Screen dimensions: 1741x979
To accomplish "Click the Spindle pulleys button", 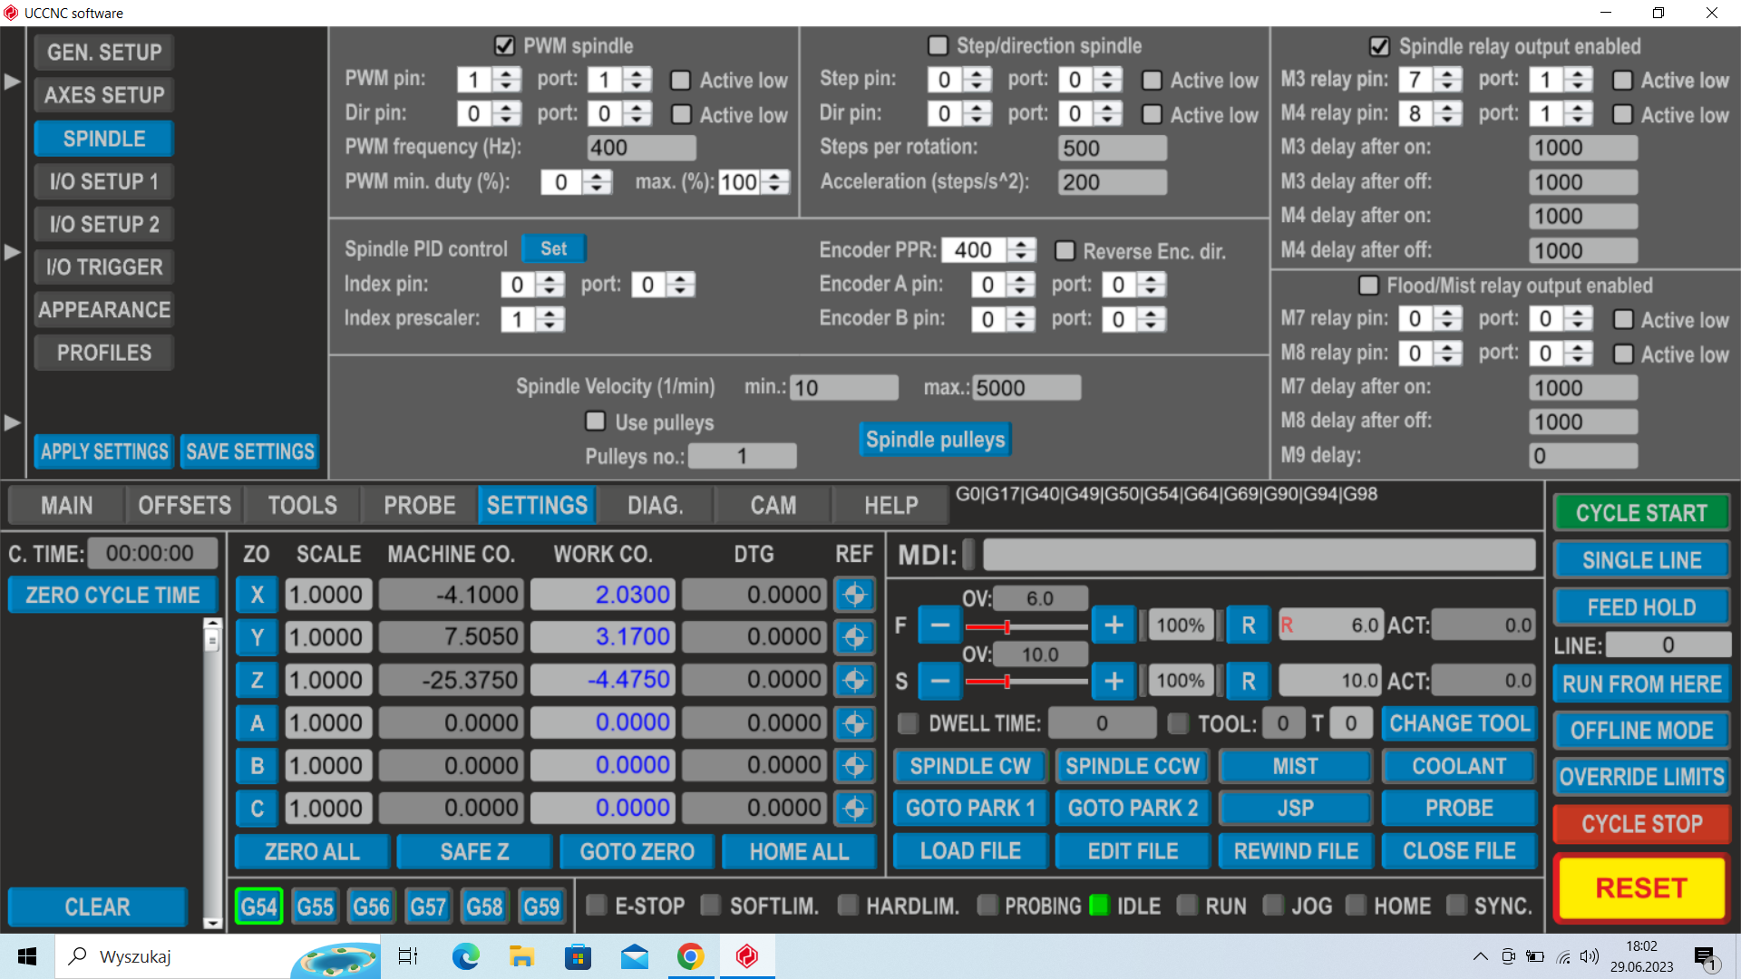I will coord(935,440).
